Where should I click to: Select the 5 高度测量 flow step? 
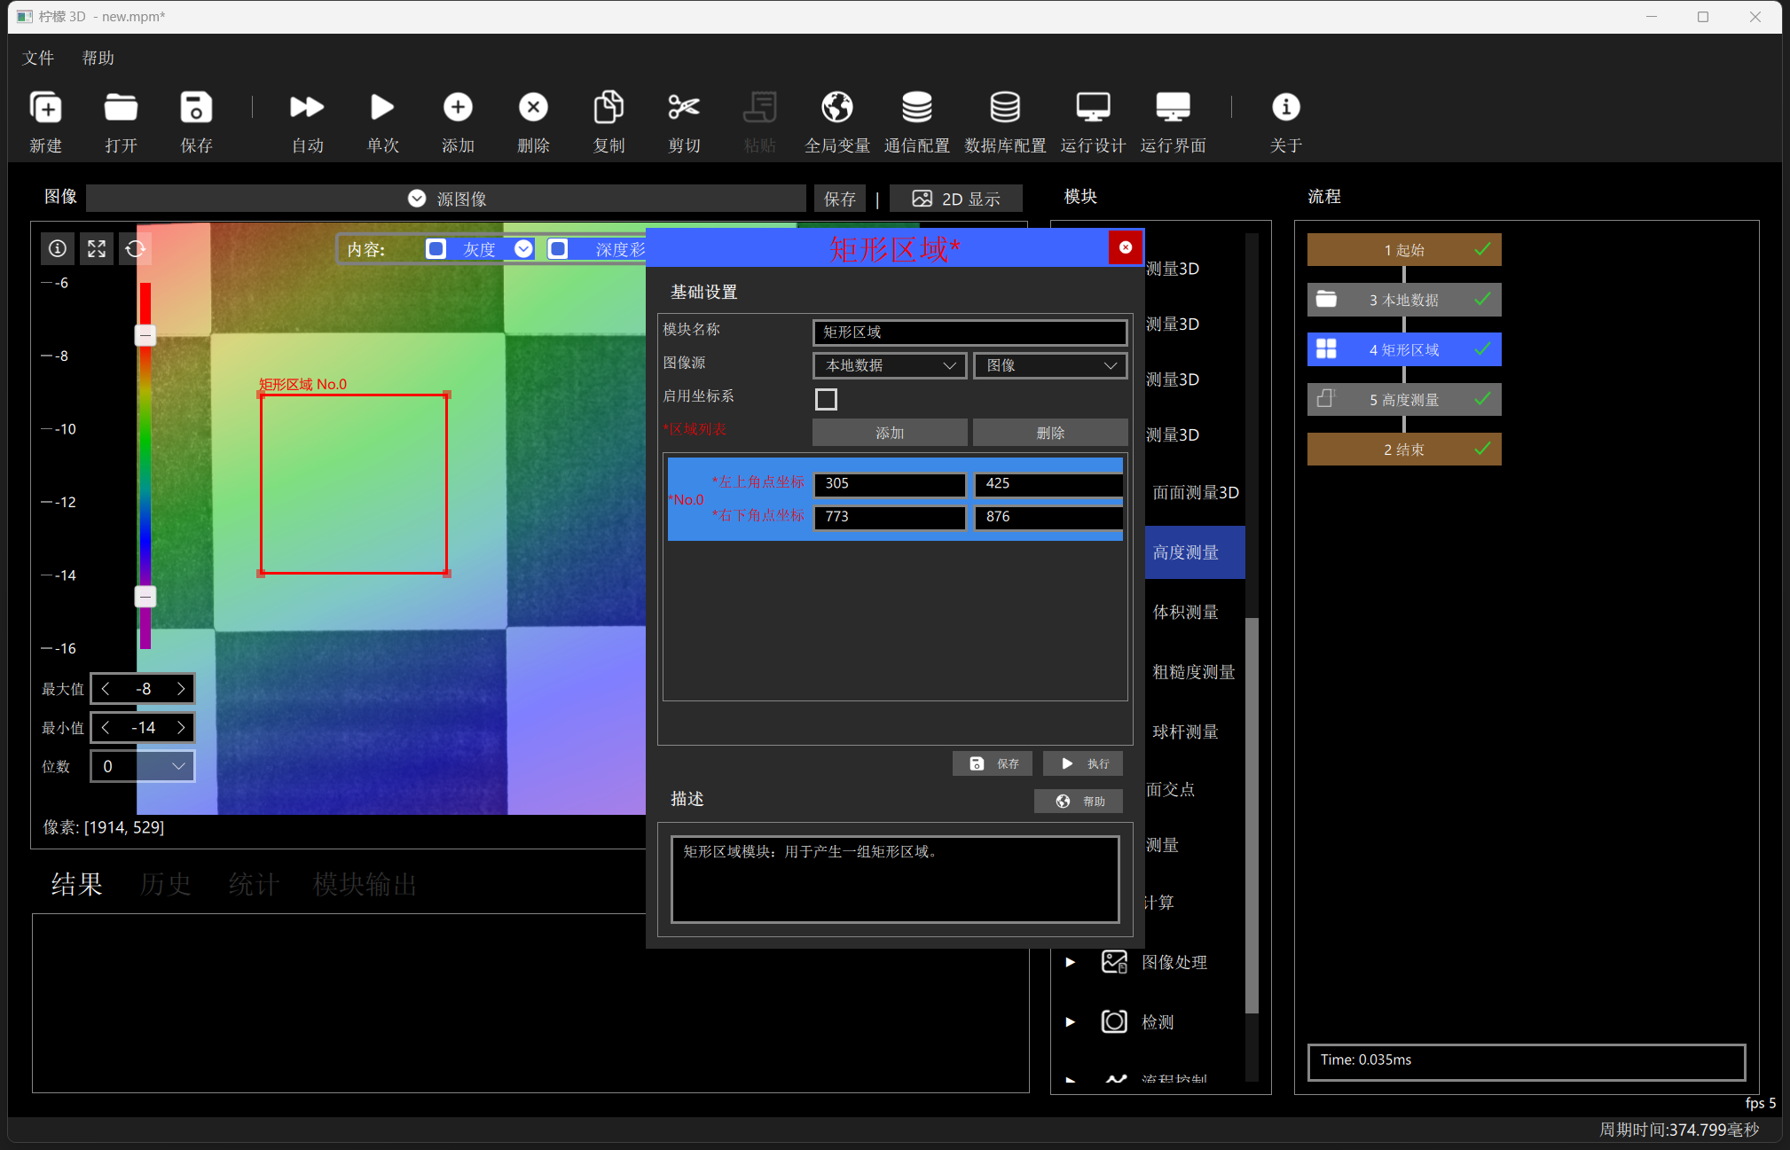click(1403, 399)
